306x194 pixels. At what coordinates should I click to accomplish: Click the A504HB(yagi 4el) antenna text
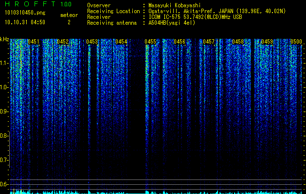point(172,23)
